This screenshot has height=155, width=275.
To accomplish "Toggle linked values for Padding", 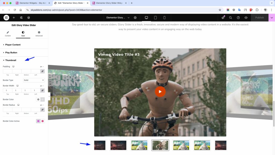I will click(42, 71).
